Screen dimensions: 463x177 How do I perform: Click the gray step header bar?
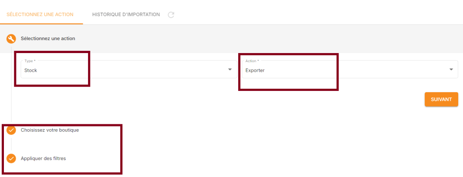pyautogui.click(x=261, y=39)
